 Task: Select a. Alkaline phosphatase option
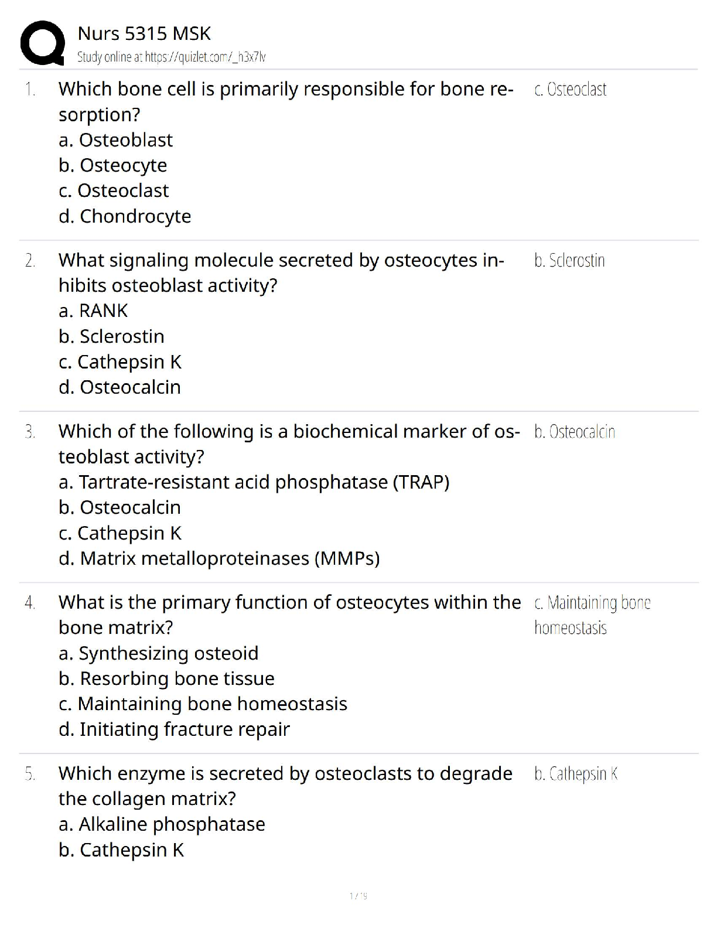point(162,824)
